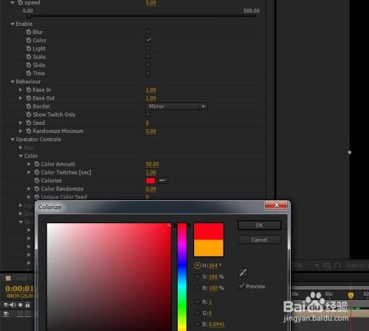Click the eye video icon in timeline header
Image resolution: width=369 pixels, height=331 pixels.
tap(6, 305)
